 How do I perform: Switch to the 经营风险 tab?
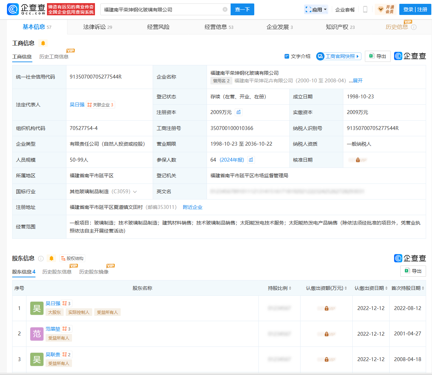pos(158,27)
